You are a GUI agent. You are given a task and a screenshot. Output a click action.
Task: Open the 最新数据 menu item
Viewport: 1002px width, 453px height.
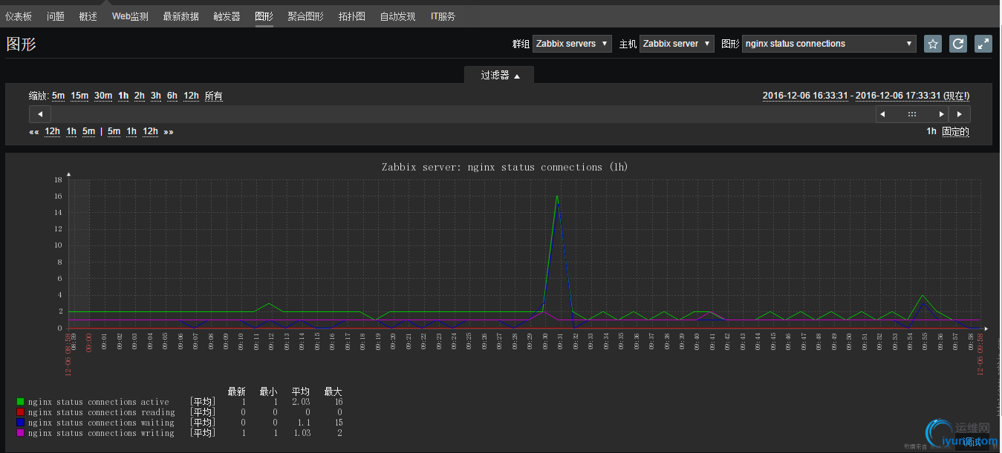(180, 16)
